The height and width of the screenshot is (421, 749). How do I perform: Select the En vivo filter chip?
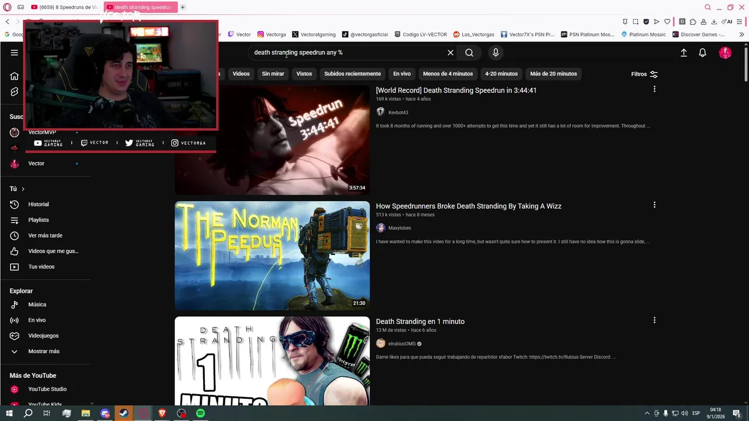[x=402, y=74]
